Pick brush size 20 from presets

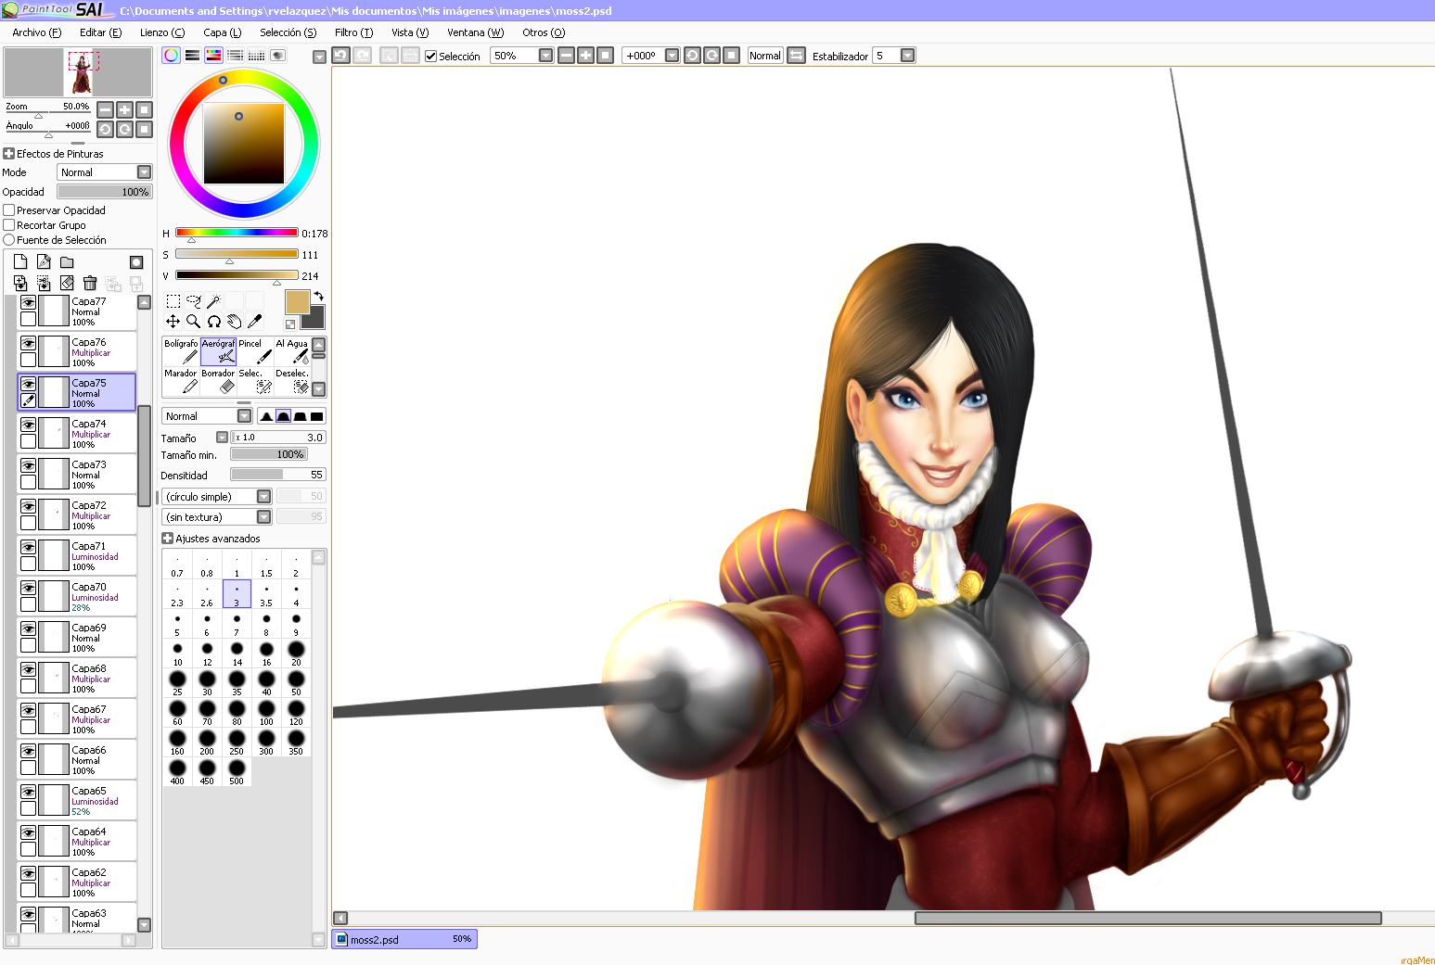pyautogui.click(x=296, y=654)
